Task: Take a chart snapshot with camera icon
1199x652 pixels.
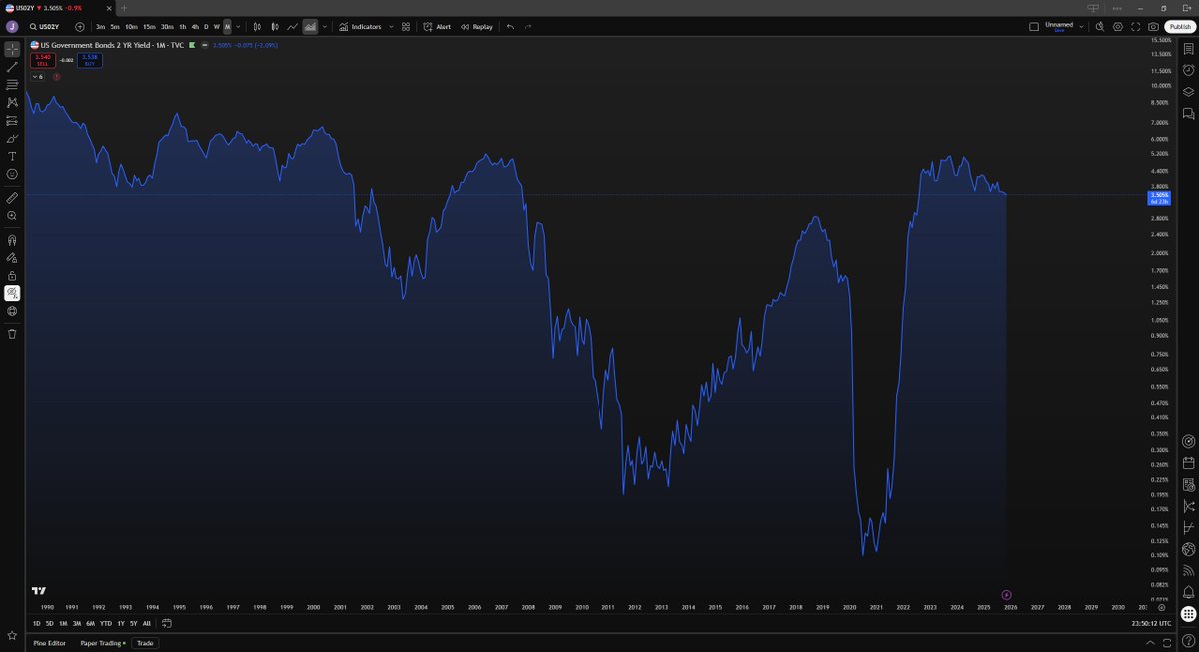Action: tap(1154, 27)
